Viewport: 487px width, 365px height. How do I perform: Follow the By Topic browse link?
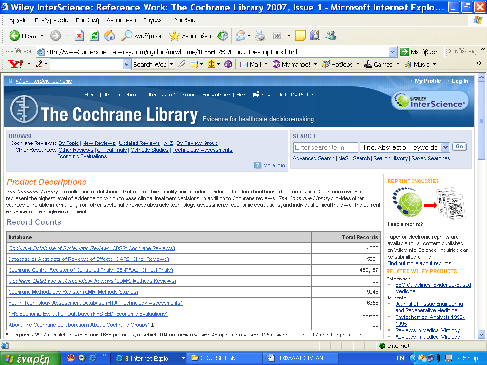68,143
